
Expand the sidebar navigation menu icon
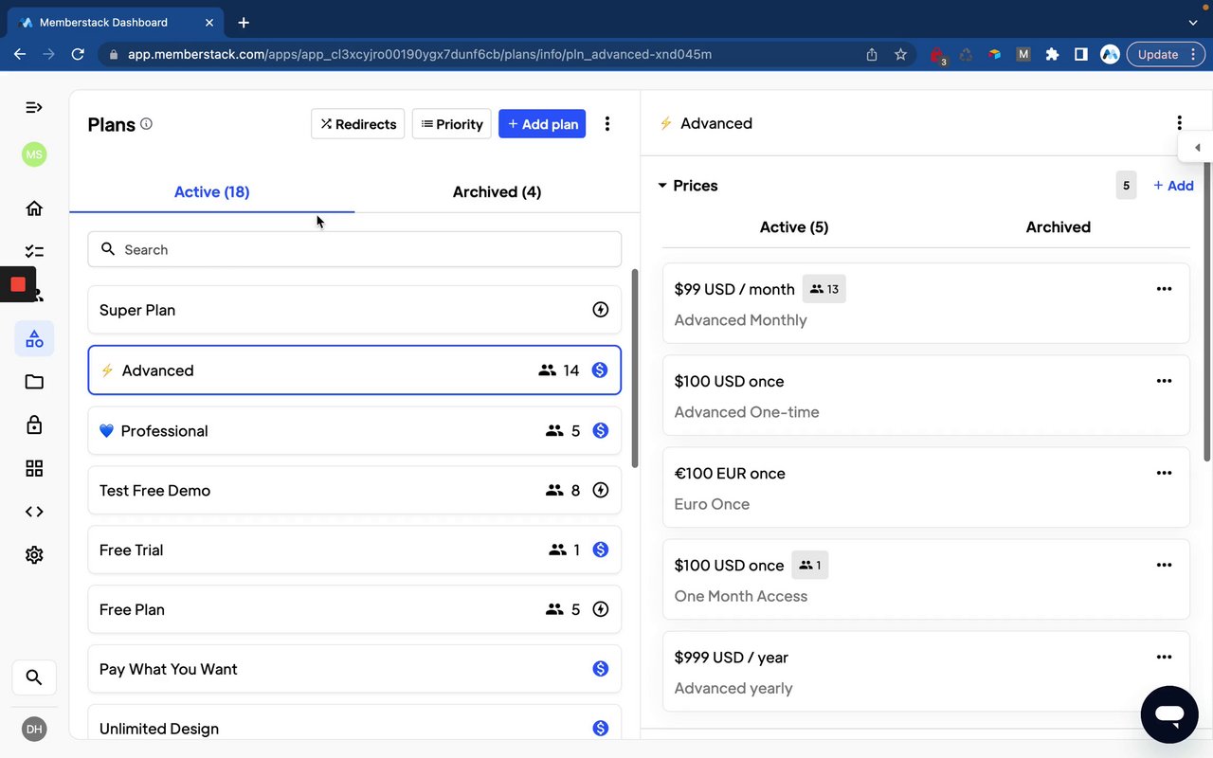[34, 107]
